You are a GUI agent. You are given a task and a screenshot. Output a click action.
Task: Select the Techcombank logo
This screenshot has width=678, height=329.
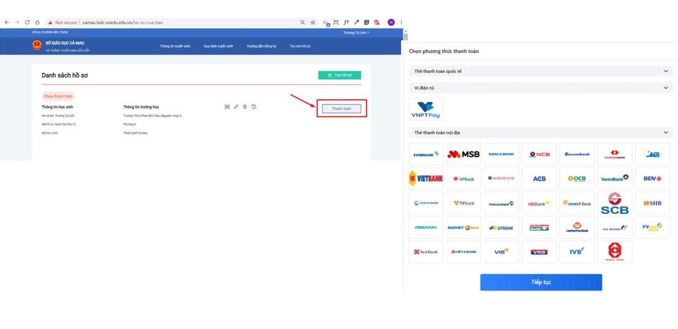(x=614, y=154)
